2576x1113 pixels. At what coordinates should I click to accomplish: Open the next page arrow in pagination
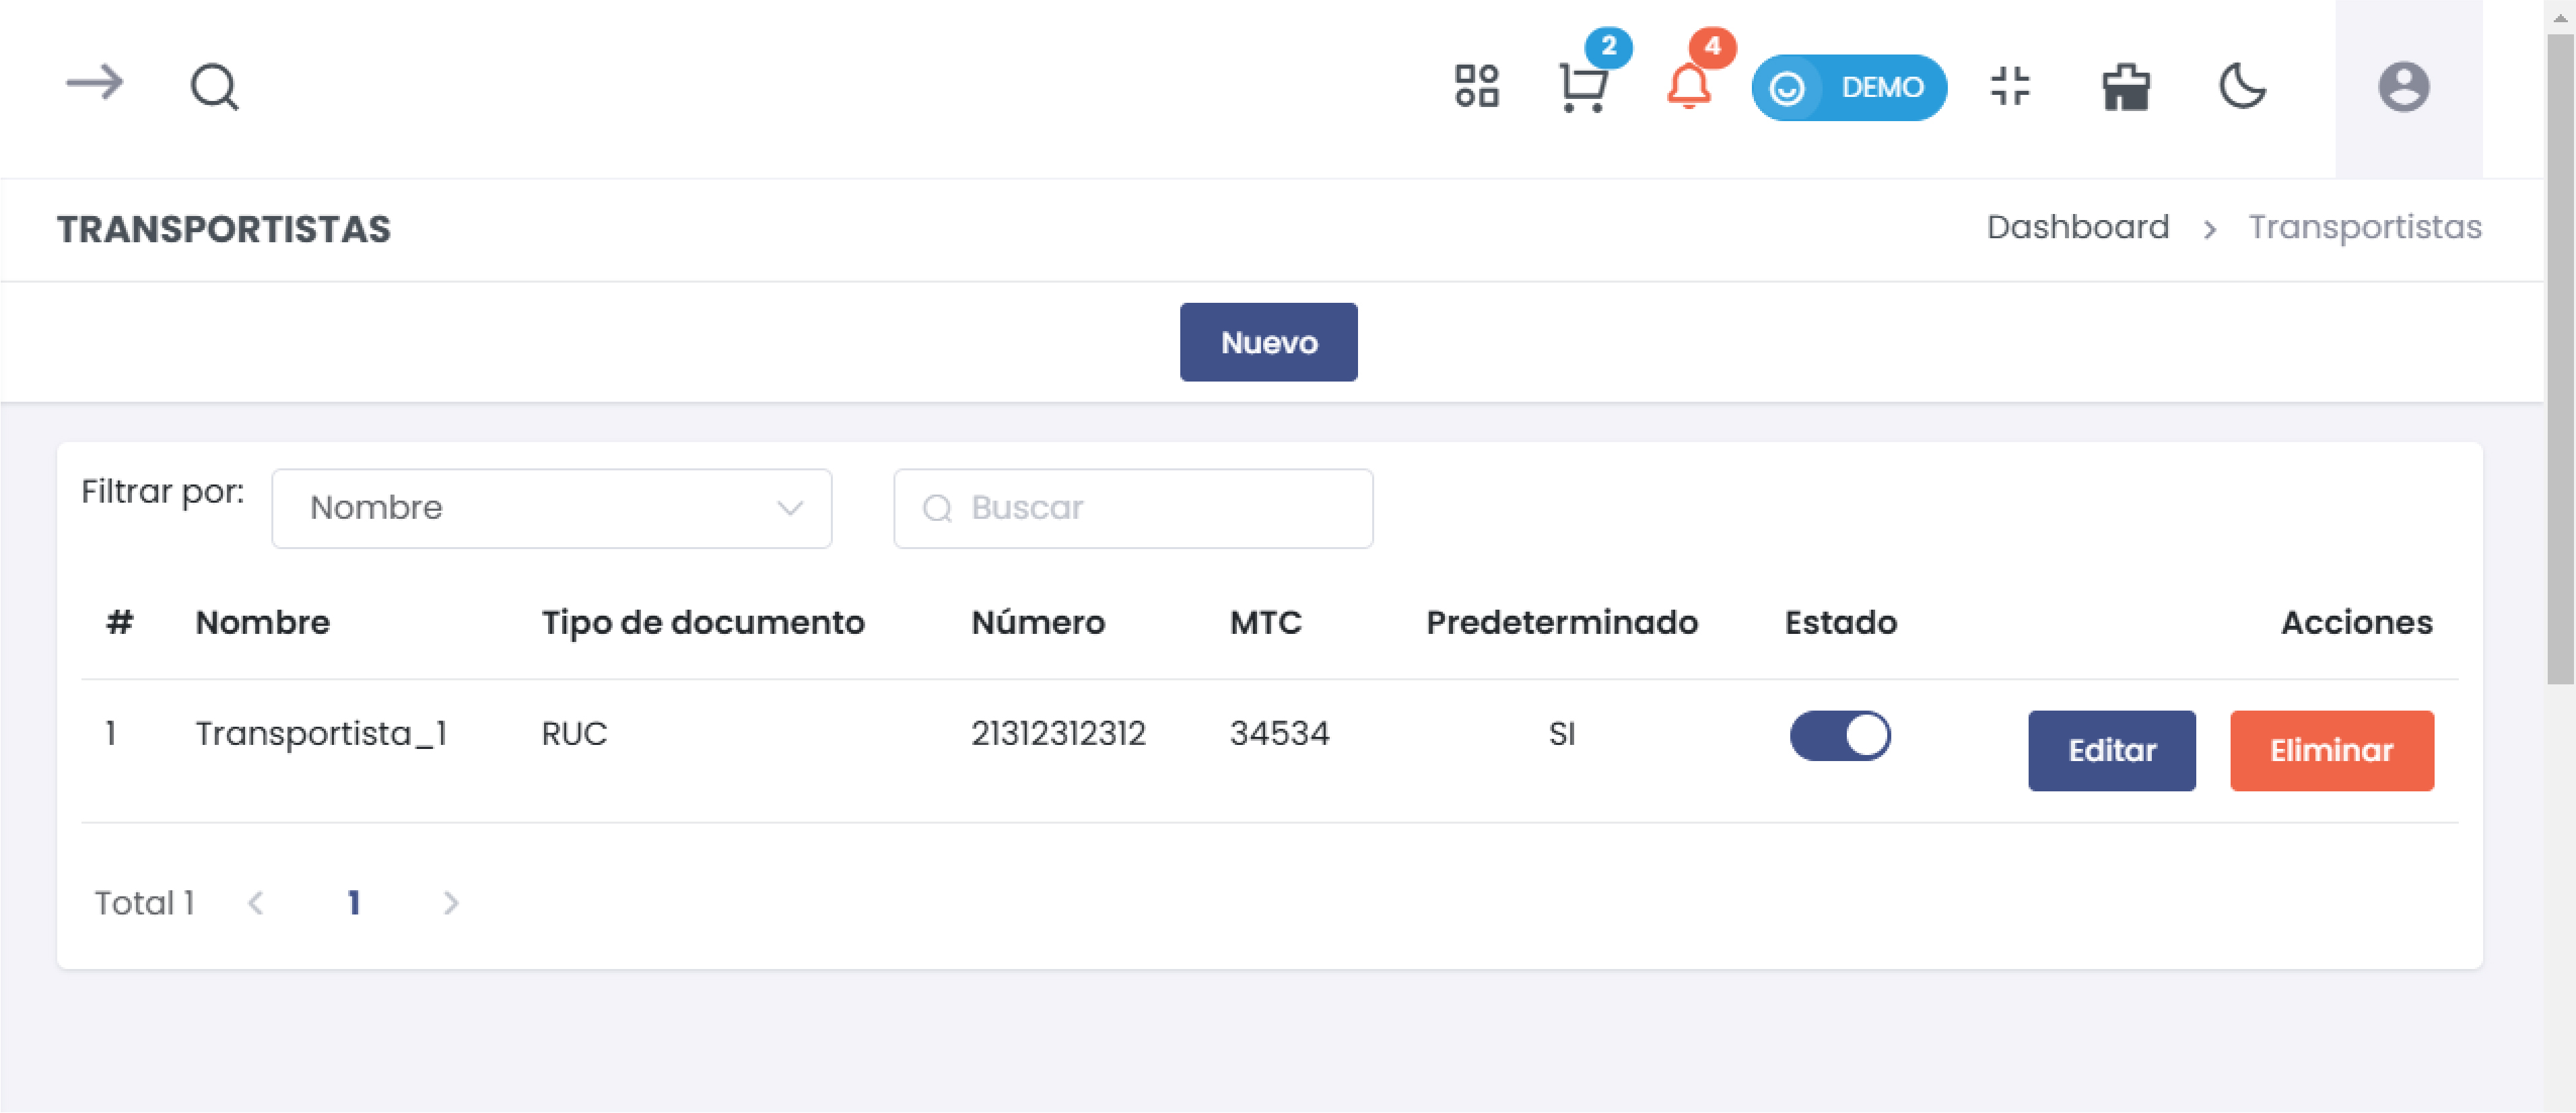coord(451,902)
